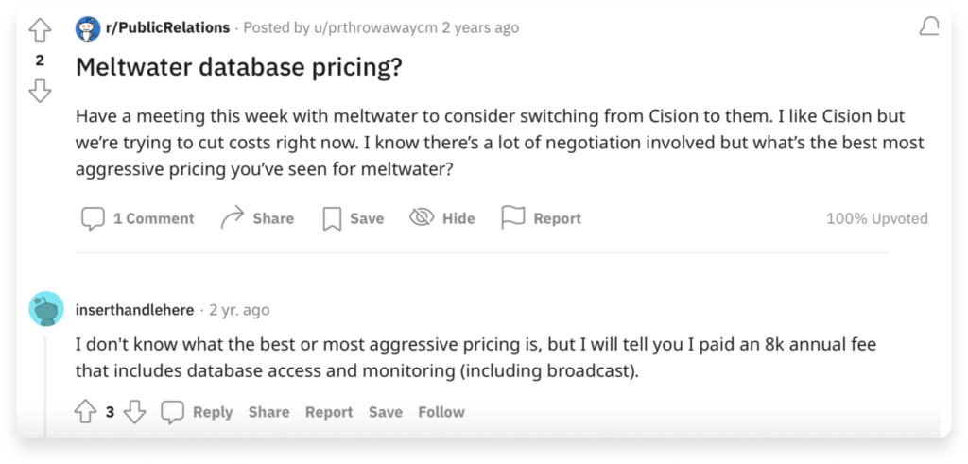Click Share under the comment
968x464 pixels.
coord(268,412)
